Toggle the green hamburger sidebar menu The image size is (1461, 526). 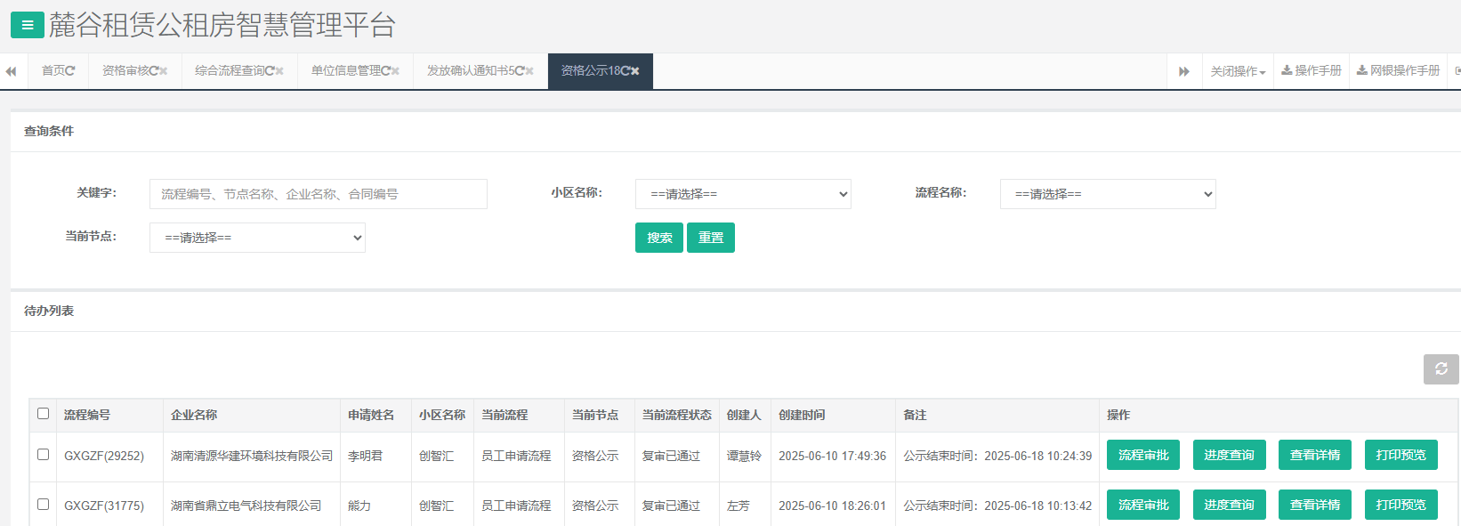[x=27, y=25]
